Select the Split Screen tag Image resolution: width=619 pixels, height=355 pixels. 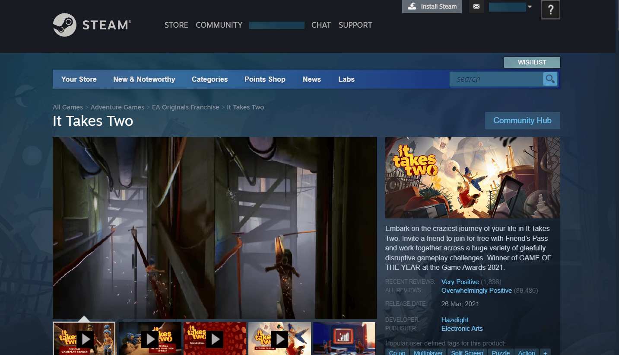[x=467, y=352]
